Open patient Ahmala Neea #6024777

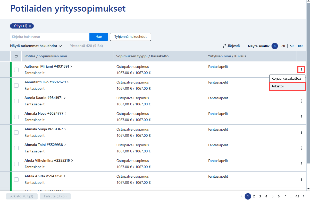[x=45, y=113]
